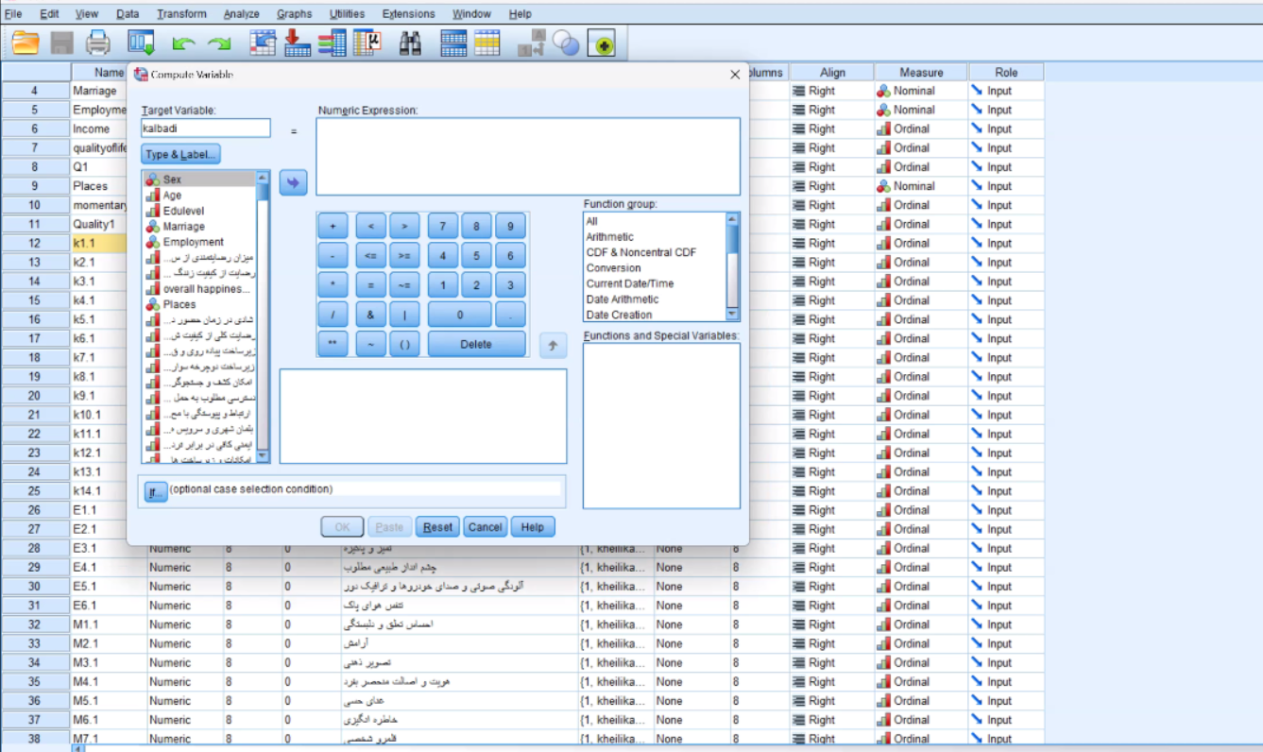Click Nominal measure cell in Places row
The height and width of the screenshot is (752, 1263).
921,186
